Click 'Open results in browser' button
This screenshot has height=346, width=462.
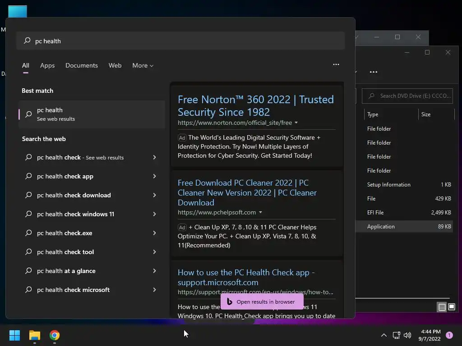[x=262, y=301]
